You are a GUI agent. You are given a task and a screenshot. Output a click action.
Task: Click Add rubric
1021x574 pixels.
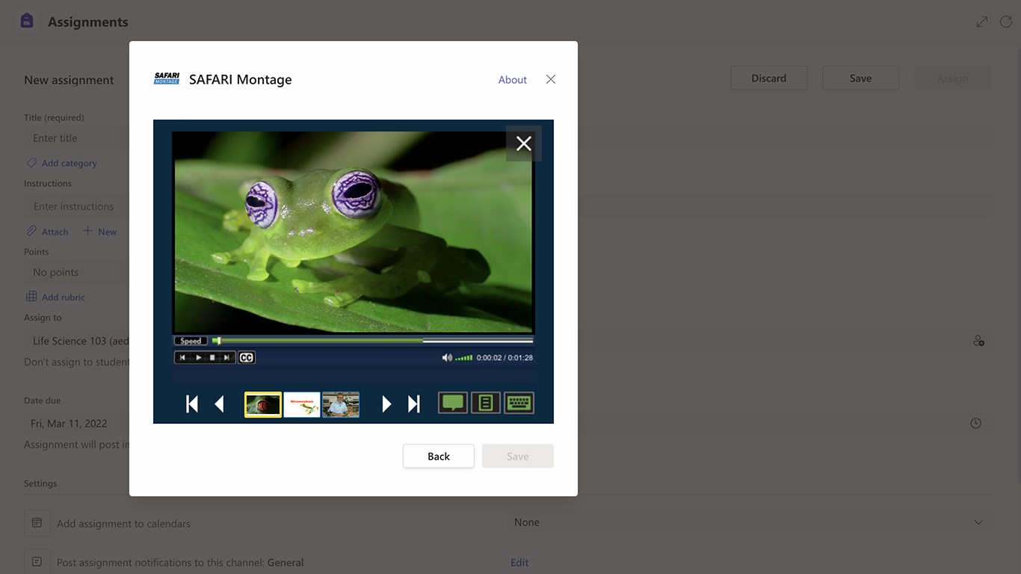[56, 297]
